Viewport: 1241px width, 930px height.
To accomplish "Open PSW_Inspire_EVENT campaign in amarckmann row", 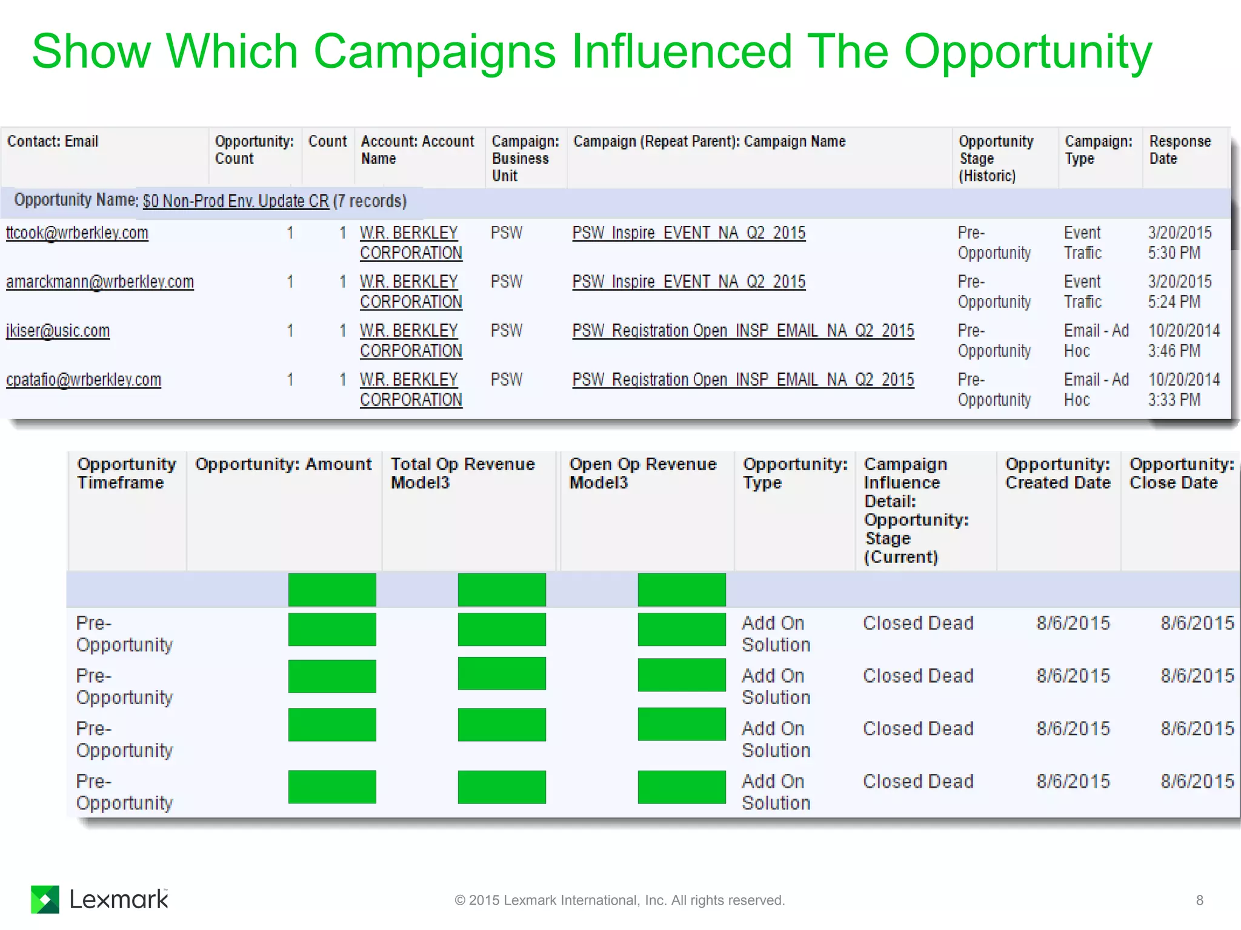I will [x=689, y=282].
